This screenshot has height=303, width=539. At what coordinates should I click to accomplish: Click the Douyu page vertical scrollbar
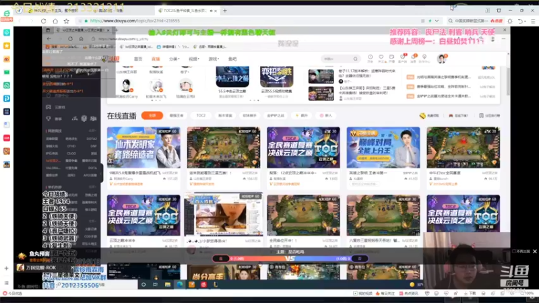click(x=508, y=82)
